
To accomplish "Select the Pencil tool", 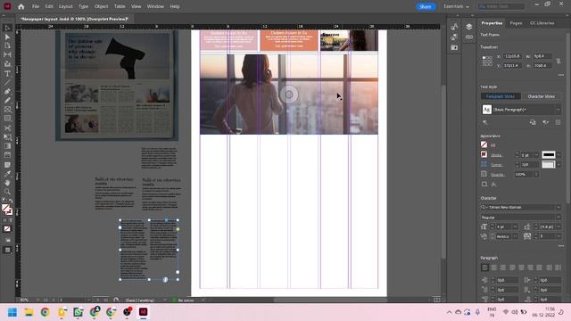I will pos(7,100).
